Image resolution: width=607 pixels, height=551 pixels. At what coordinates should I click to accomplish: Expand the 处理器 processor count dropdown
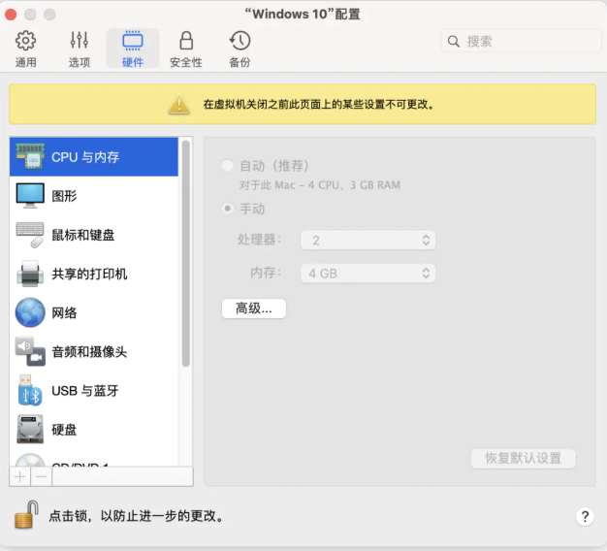tap(367, 240)
